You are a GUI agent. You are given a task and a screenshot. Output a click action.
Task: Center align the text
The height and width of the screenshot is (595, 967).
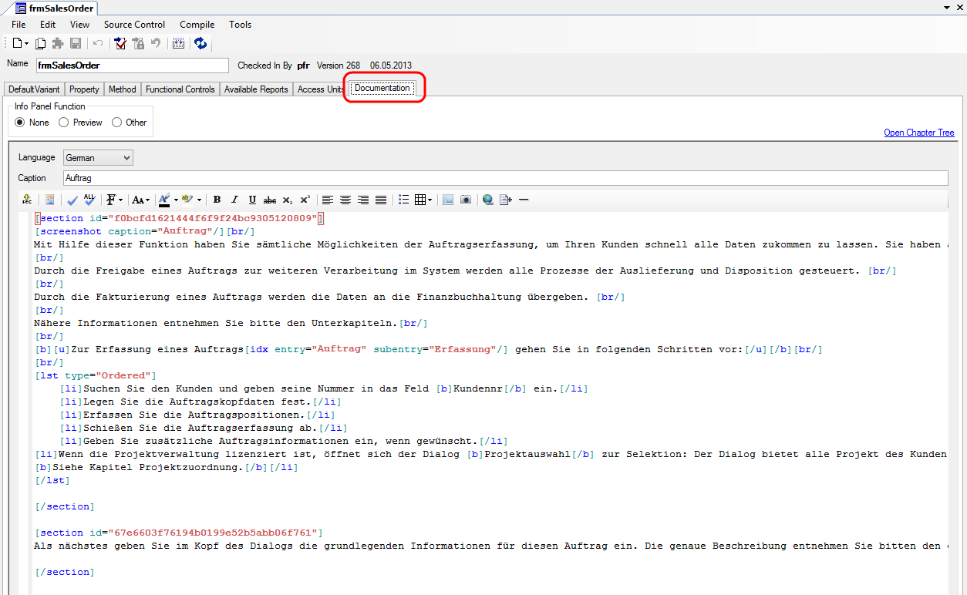[x=345, y=200]
